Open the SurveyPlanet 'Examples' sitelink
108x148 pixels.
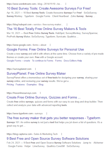pyautogui.click(x=32, y=85)
